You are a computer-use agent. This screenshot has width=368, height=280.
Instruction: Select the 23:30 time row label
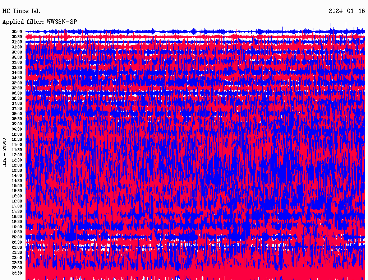click(x=17, y=273)
